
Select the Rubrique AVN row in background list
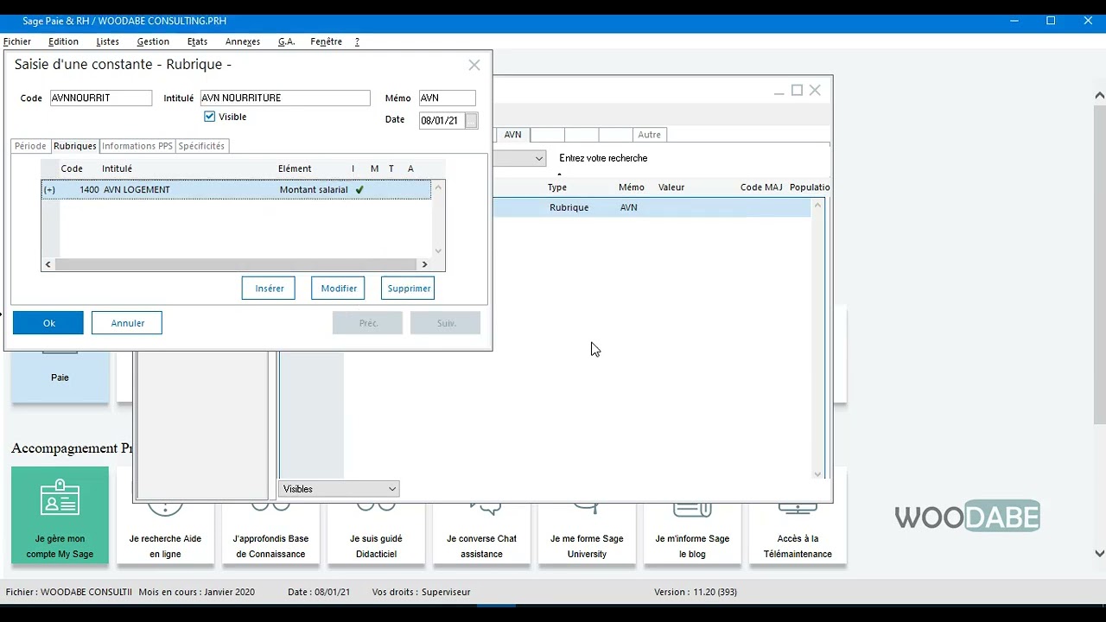click(x=652, y=207)
